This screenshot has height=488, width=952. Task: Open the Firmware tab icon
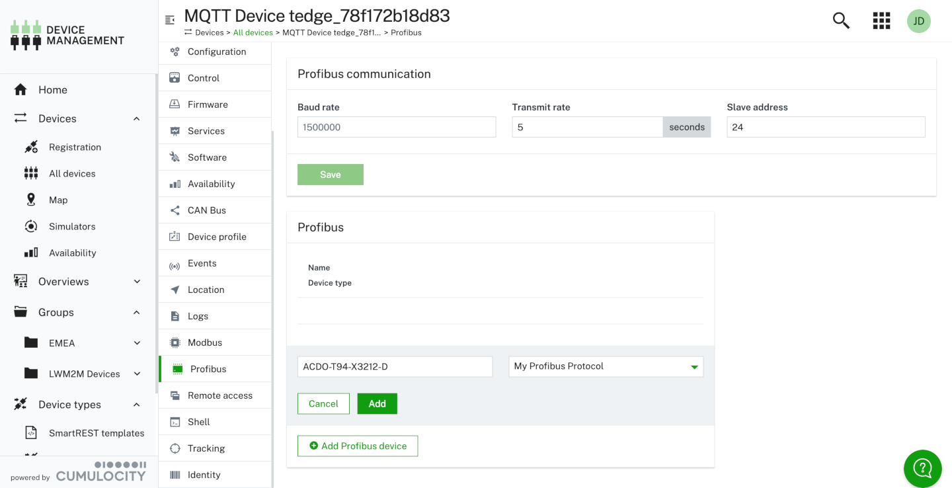[175, 104]
